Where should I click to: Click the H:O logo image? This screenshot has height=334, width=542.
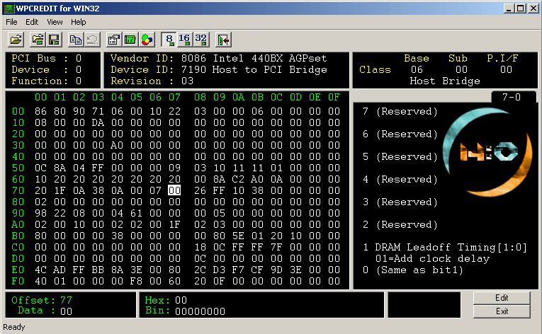pos(488,152)
